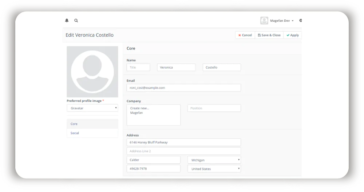Viewport: 364px width, 192px height.
Task: Open the United States country dropdown
Action: (x=214, y=169)
